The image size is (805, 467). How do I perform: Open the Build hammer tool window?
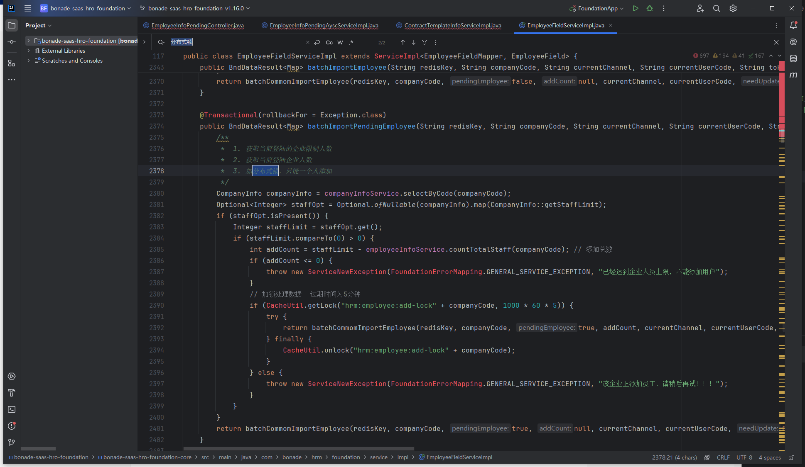tap(12, 393)
